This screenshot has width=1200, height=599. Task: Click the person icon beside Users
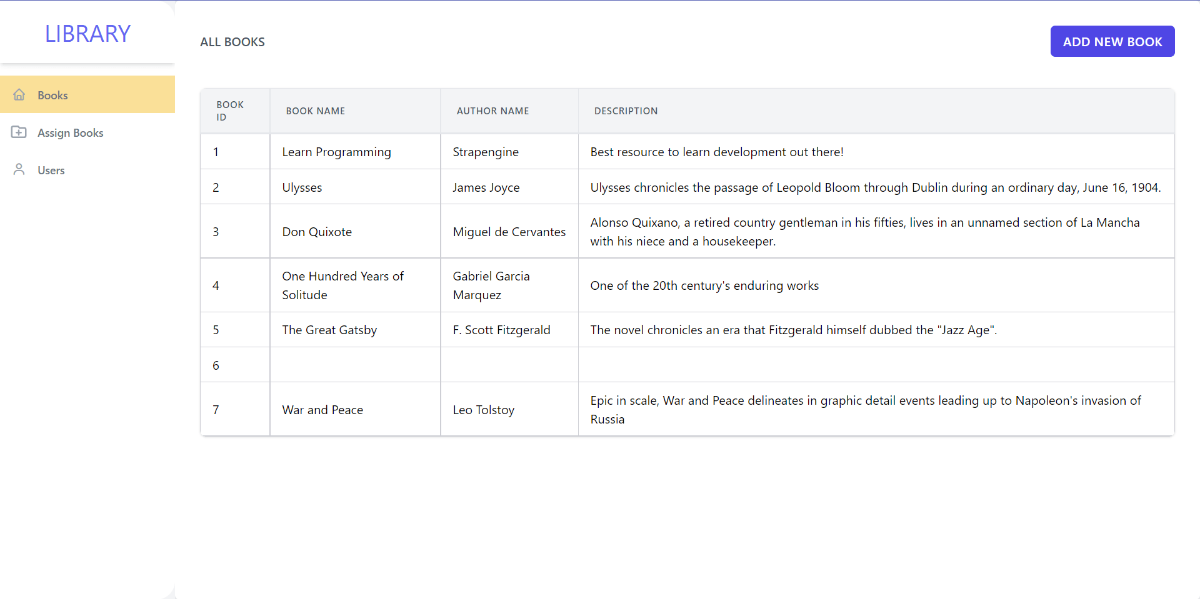coord(19,170)
